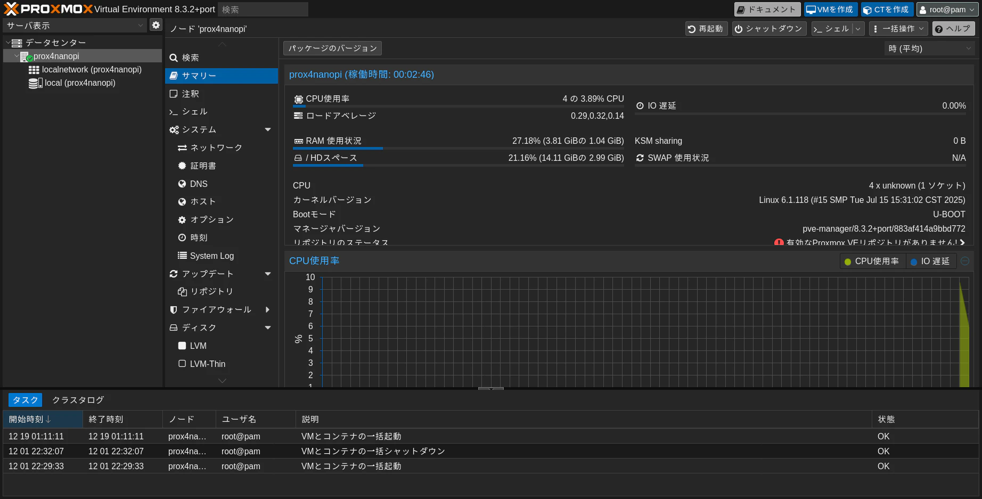Click the 再起動 button
Image resolution: width=982 pixels, height=499 pixels.
706,29
